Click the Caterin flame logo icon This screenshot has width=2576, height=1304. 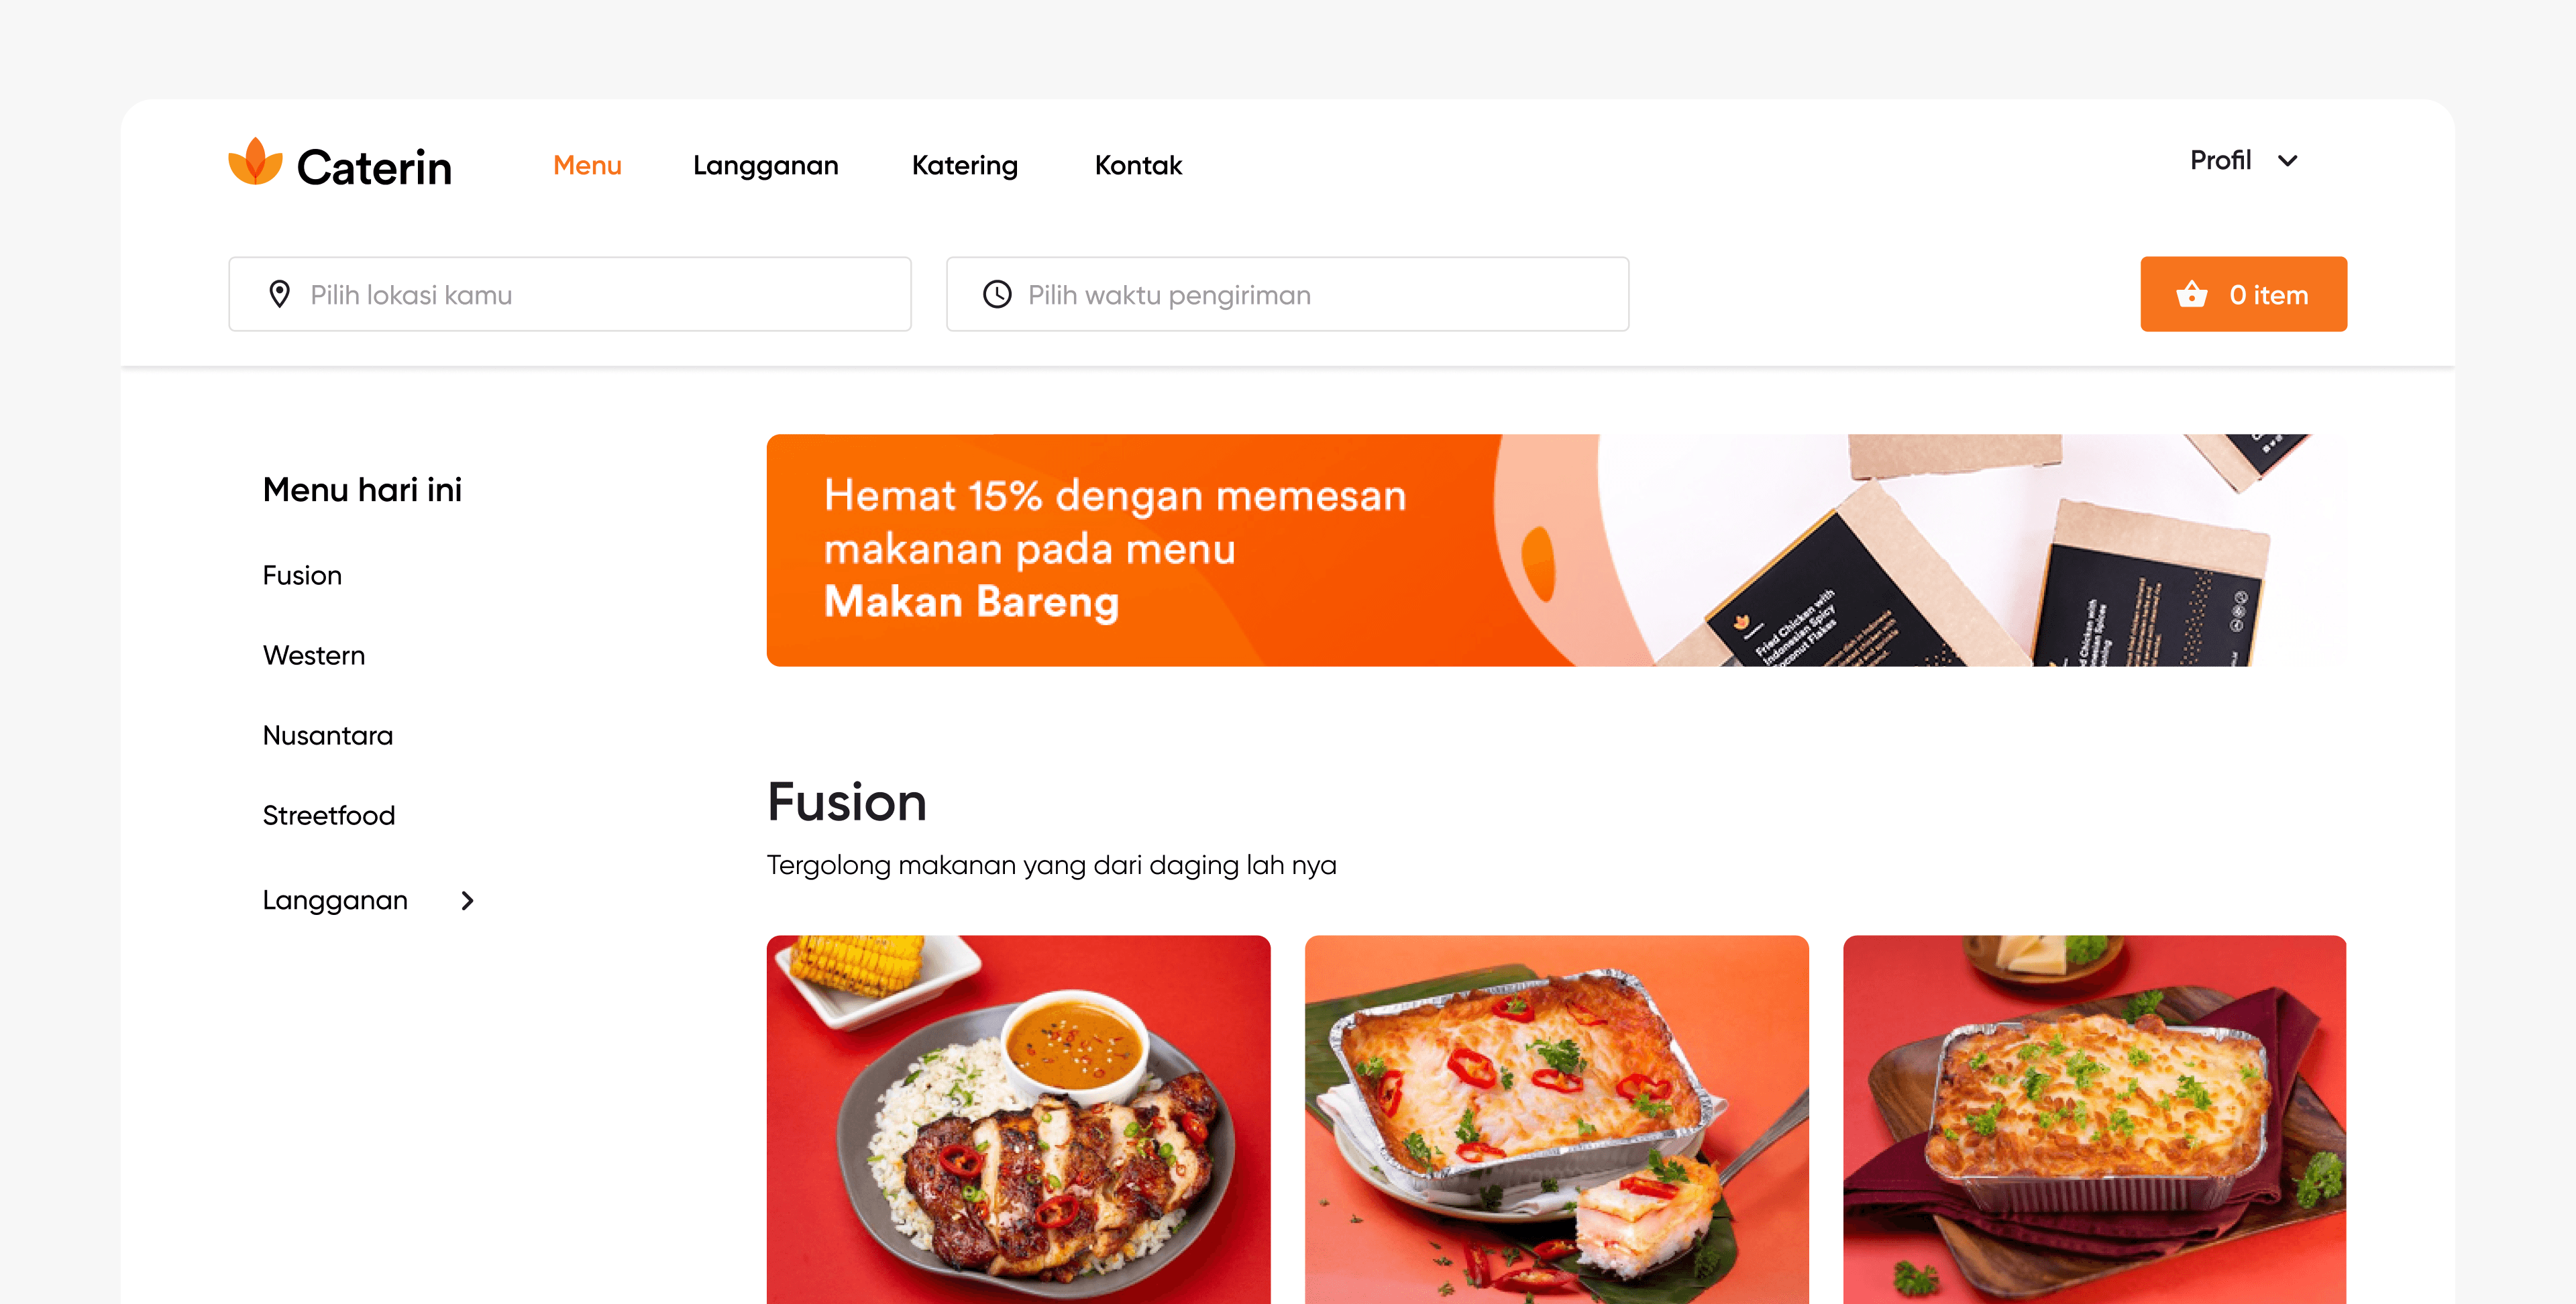click(255, 162)
